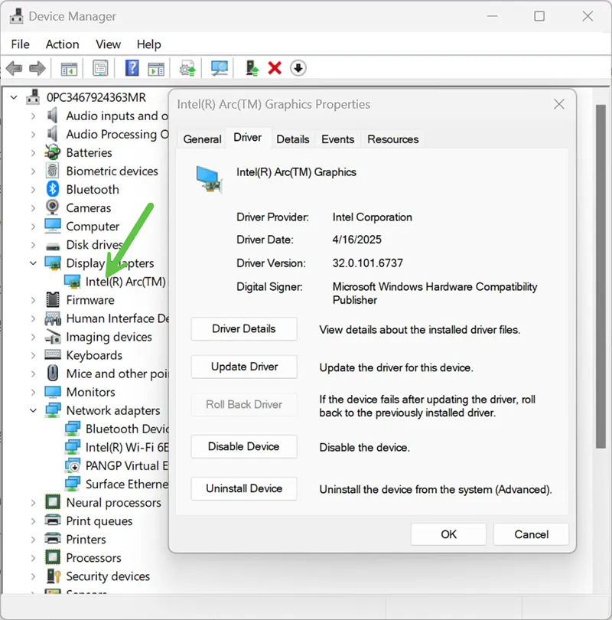612x620 pixels.
Task: Select the Intel(R) Wi-Fi 6E adapter
Action: pos(116,447)
